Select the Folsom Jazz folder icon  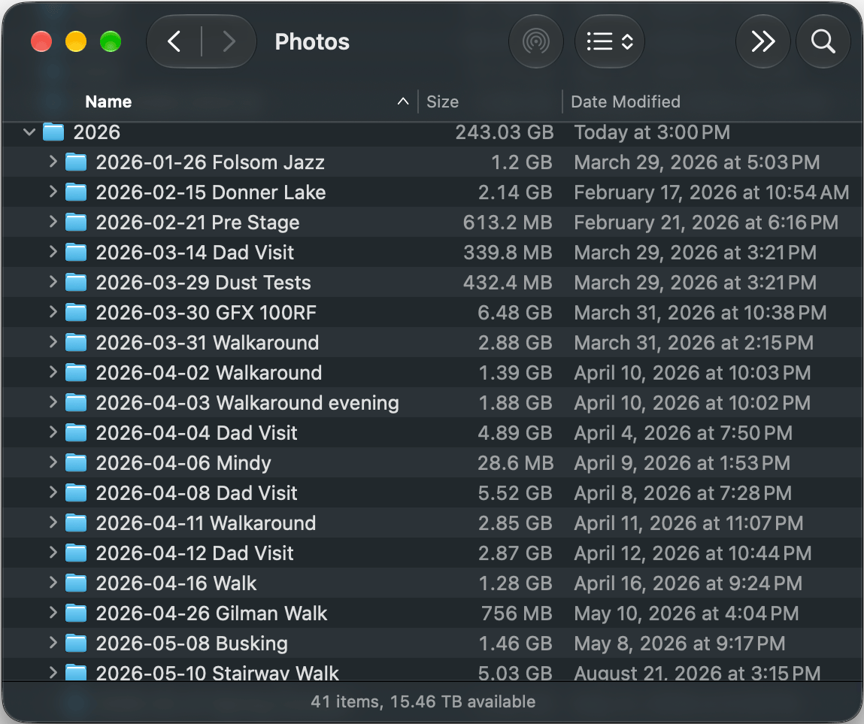point(76,162)
